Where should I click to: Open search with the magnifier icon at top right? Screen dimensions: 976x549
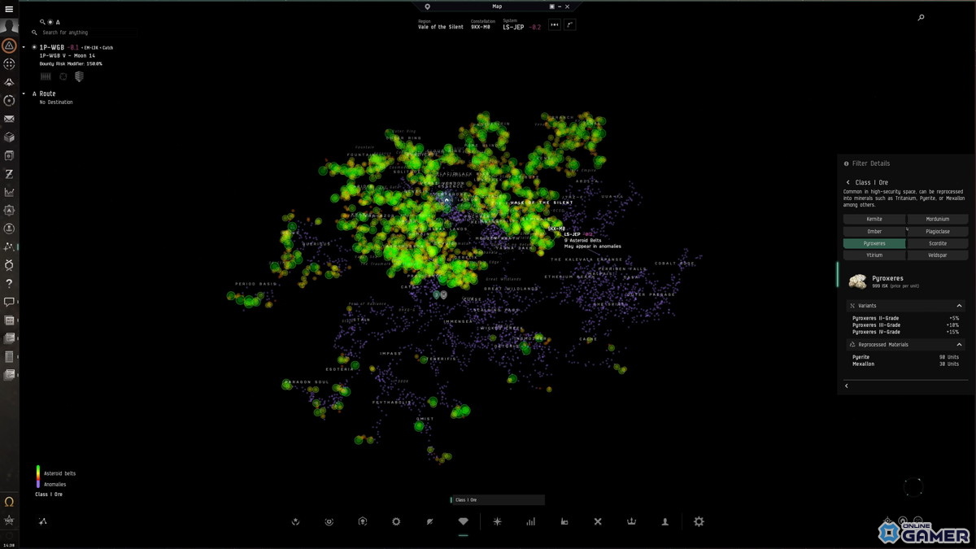(x=920, y=16)
